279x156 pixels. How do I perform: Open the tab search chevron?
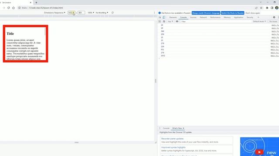261,2
